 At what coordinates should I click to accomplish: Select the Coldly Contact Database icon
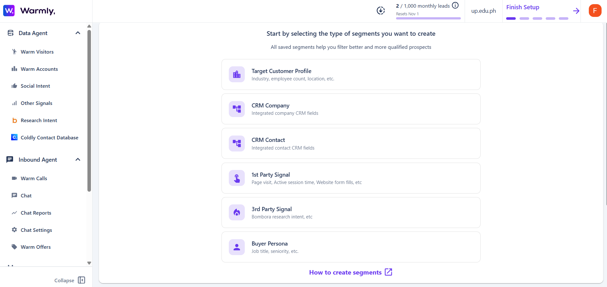coord(14,137)
